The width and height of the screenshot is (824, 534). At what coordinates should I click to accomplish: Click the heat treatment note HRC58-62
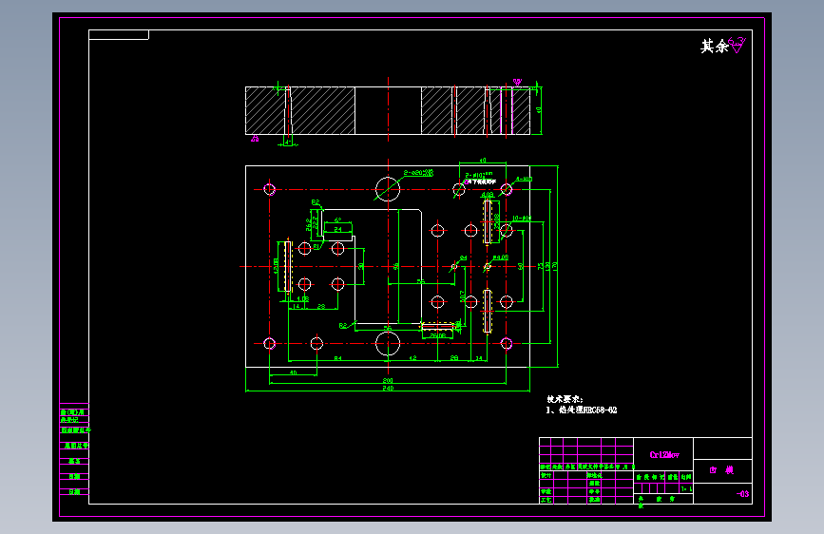tap(582, 410)
